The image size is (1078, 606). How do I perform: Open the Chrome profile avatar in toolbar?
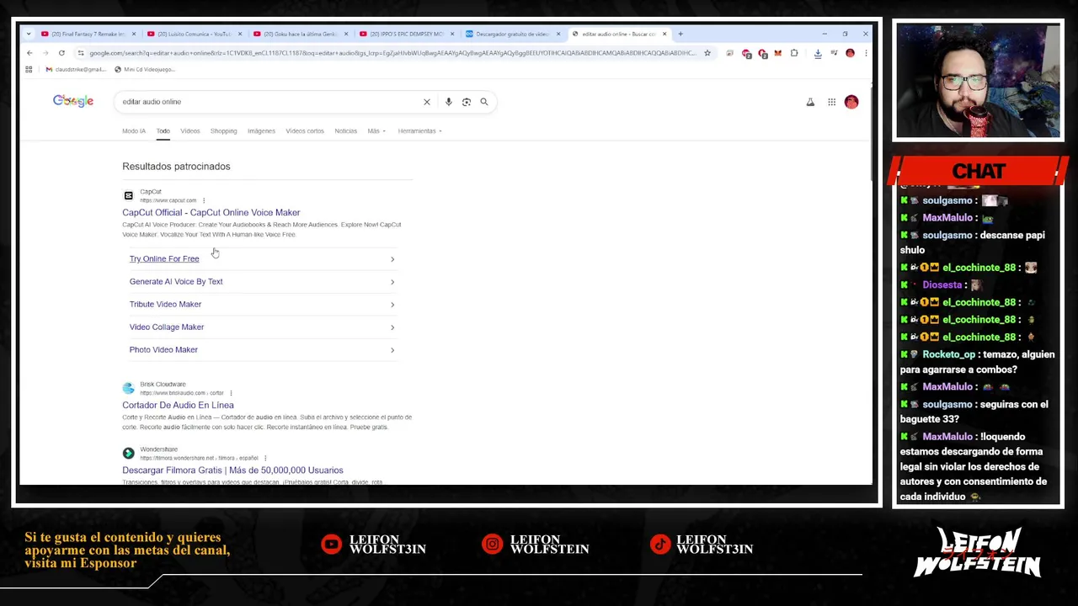point(850,53)
